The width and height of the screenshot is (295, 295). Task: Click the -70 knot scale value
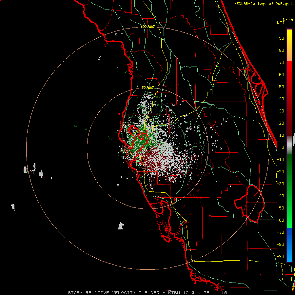280,232
